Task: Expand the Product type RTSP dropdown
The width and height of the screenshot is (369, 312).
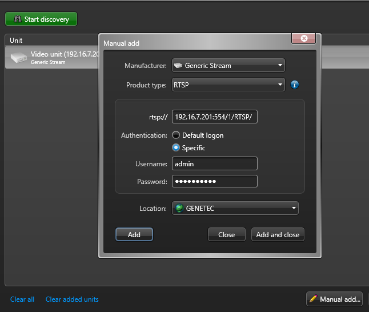Action: tap(228, 85)
